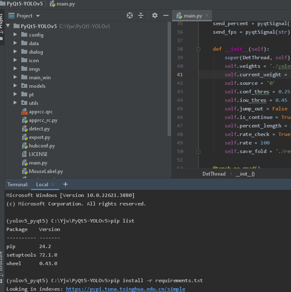Click the detect.py Python file icon
Screen dimensions: 291x292
pos(25,129)
